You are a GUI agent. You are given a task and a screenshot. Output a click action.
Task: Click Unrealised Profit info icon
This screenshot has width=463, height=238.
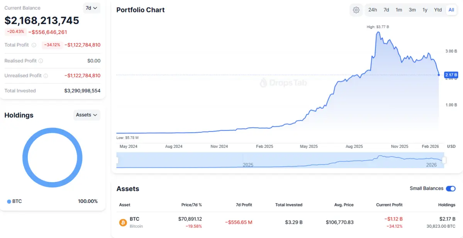(x=46, y=76)
